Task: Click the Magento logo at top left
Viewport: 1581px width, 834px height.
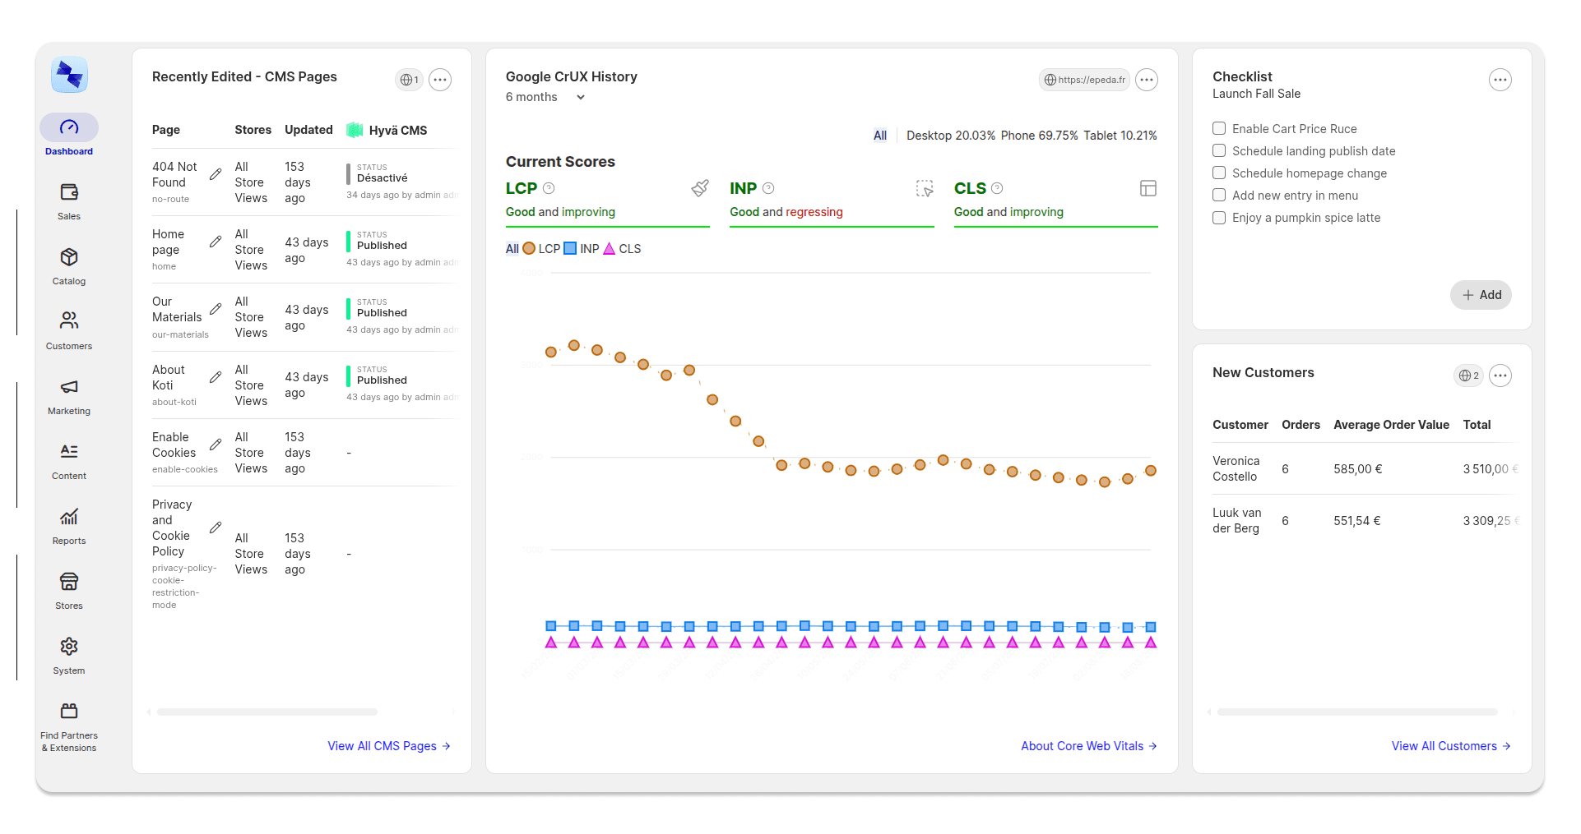Action: (69, 75)
